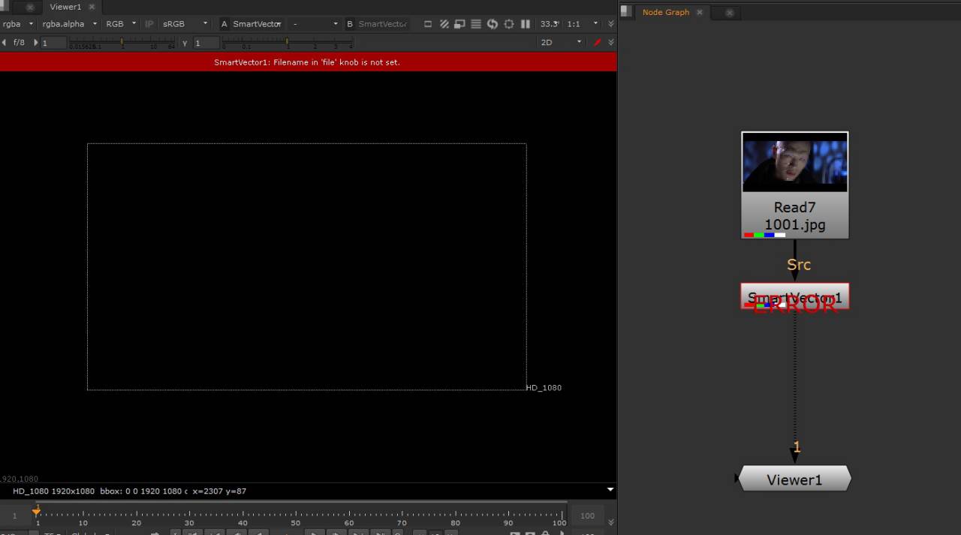Image resolution: width=961 pixels, height=535 pixels.
Task: Collapse the second viewer toolbar row with double chevron
Action: pos(610,43)
